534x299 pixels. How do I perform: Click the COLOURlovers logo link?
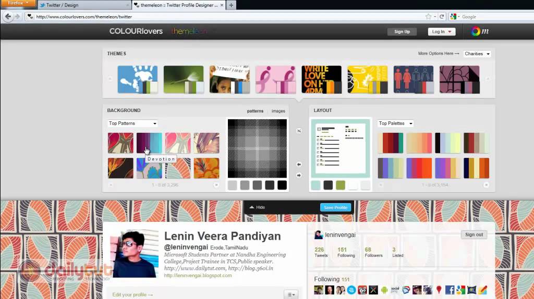(136, 31)
